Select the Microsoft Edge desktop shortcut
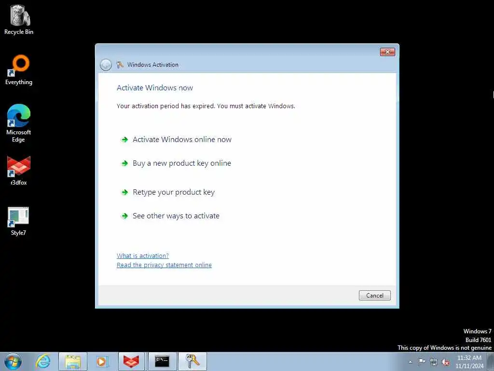Screen dimensions: 494x371 pos(19,123)
